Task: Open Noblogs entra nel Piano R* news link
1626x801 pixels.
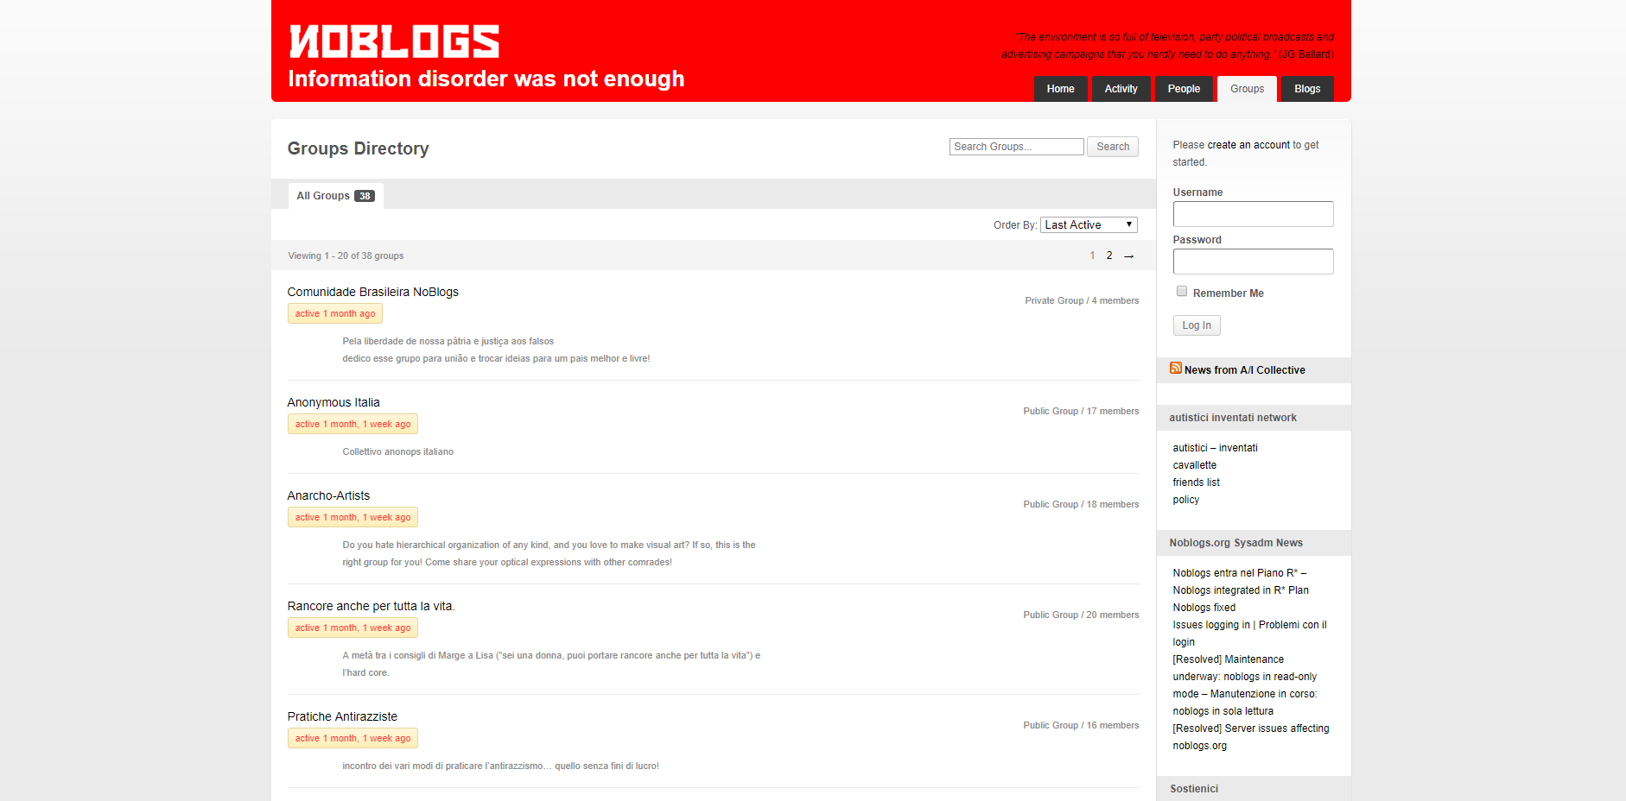Action: [x=1240, y=582]
